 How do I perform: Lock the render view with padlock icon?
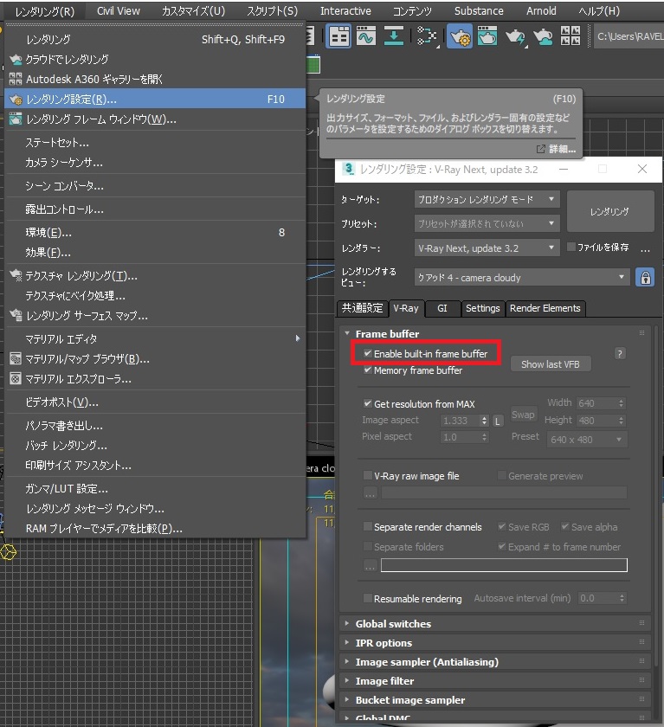click(646, 277)
